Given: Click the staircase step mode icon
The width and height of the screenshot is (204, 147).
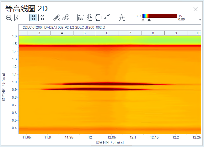Looking at the screenshot, I should pyautogui.click(x=107, y=18).
